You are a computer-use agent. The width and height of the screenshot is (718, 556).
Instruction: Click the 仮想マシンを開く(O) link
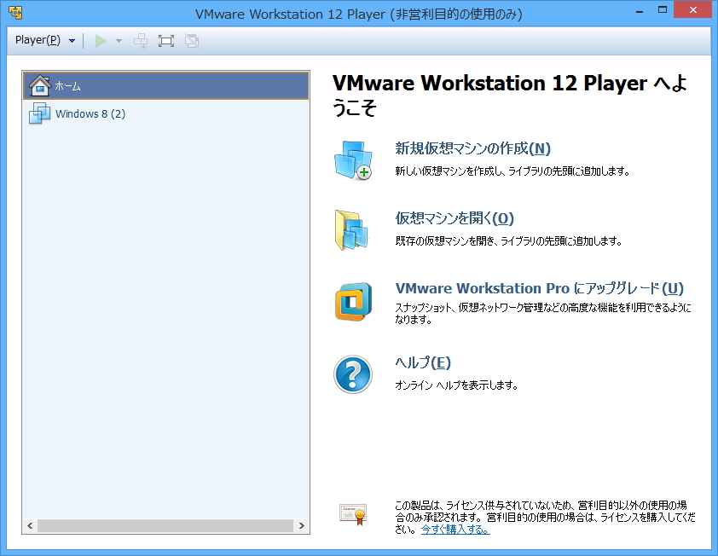(452, 218)
